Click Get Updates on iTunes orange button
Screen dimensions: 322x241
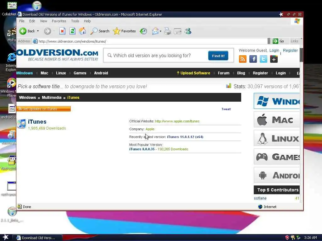pyautogui.click(x=43, y=109)
